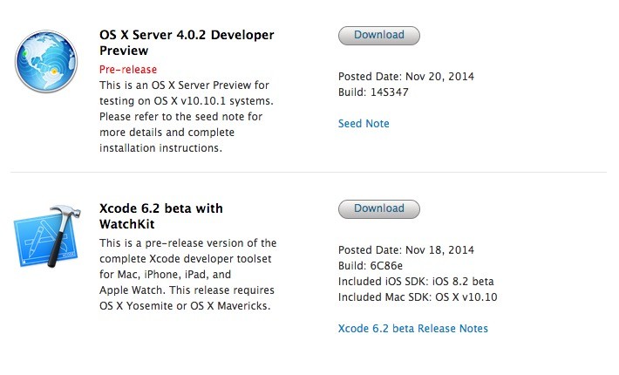Select the Build 14S347 text
The image size is (619, 375).
(373, 92)
